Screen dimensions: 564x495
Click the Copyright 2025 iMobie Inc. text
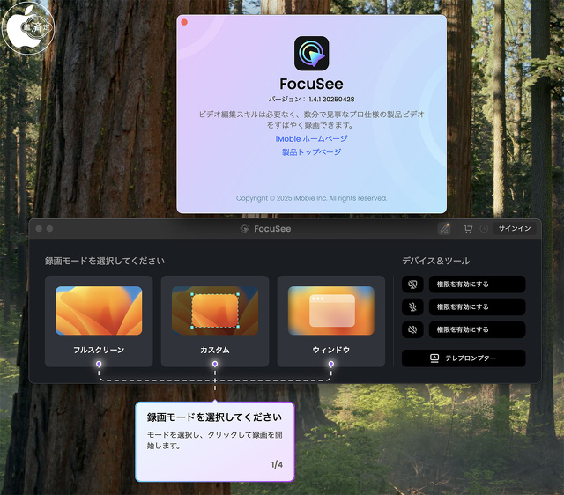(x=311, y=198)
